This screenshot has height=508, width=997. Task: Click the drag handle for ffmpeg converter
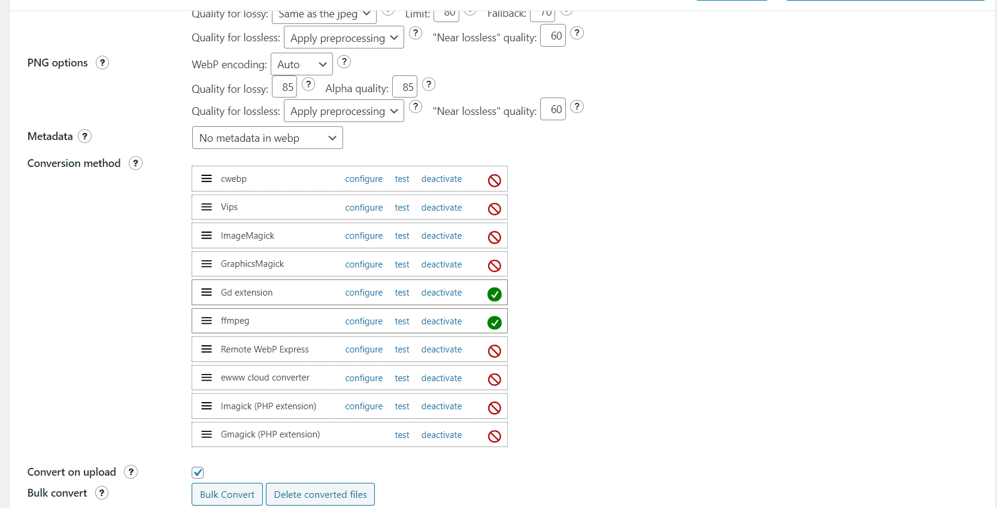click(207, 321)
